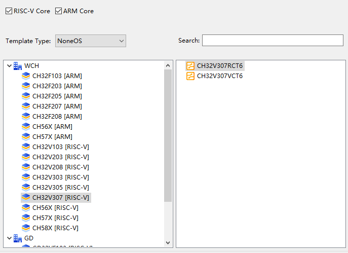Select the CH56X [ARM] entry
The width and height of the screenshot is (348, 253).
tap(52, 127)
